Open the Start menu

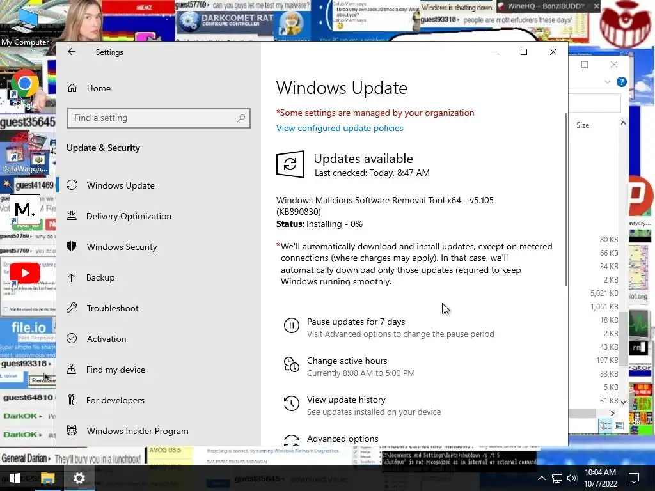(x=15, y=478)
